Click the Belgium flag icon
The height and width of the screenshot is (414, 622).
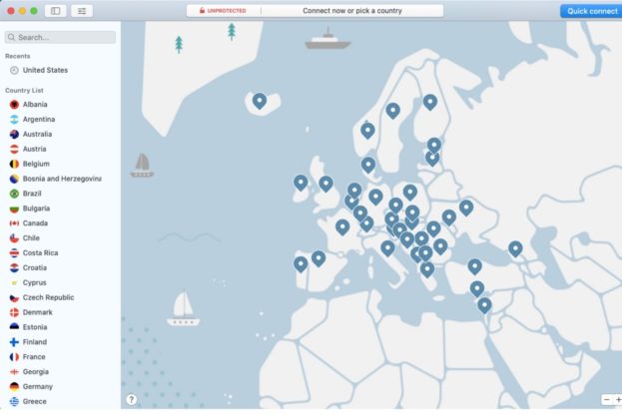(x=14, y=164)
